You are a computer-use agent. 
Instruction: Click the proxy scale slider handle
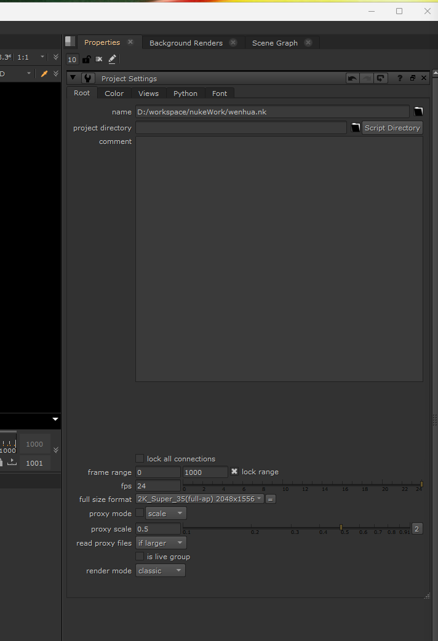coord(341,528)
